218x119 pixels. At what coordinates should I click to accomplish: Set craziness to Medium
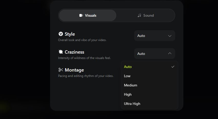pos(131,85)
